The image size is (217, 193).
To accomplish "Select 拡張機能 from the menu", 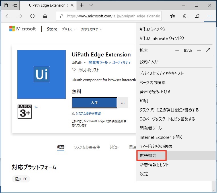I will click(148, 156).
